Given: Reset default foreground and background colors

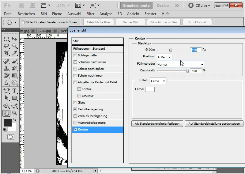Looking at the screenshot, I should 5,130.
